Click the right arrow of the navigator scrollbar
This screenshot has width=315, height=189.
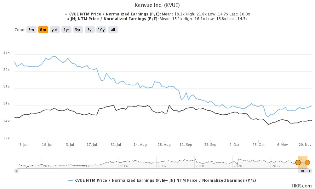310,170
